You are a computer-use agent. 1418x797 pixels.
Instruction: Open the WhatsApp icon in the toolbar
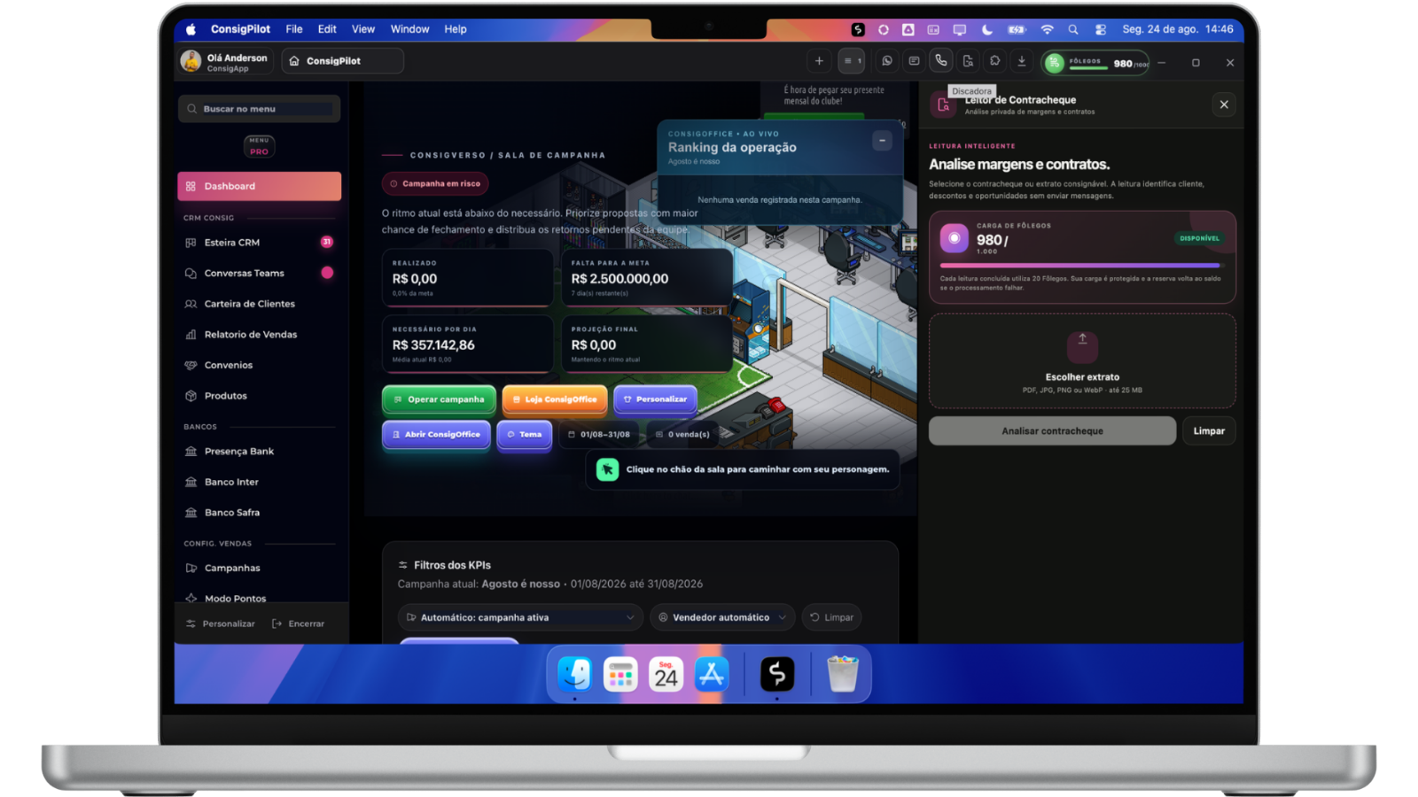pos(886,61)
